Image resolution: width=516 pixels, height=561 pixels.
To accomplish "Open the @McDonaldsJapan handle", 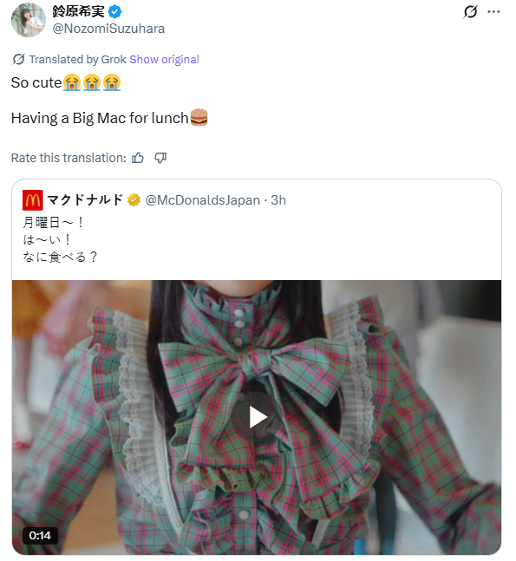I will pos(203,200).
